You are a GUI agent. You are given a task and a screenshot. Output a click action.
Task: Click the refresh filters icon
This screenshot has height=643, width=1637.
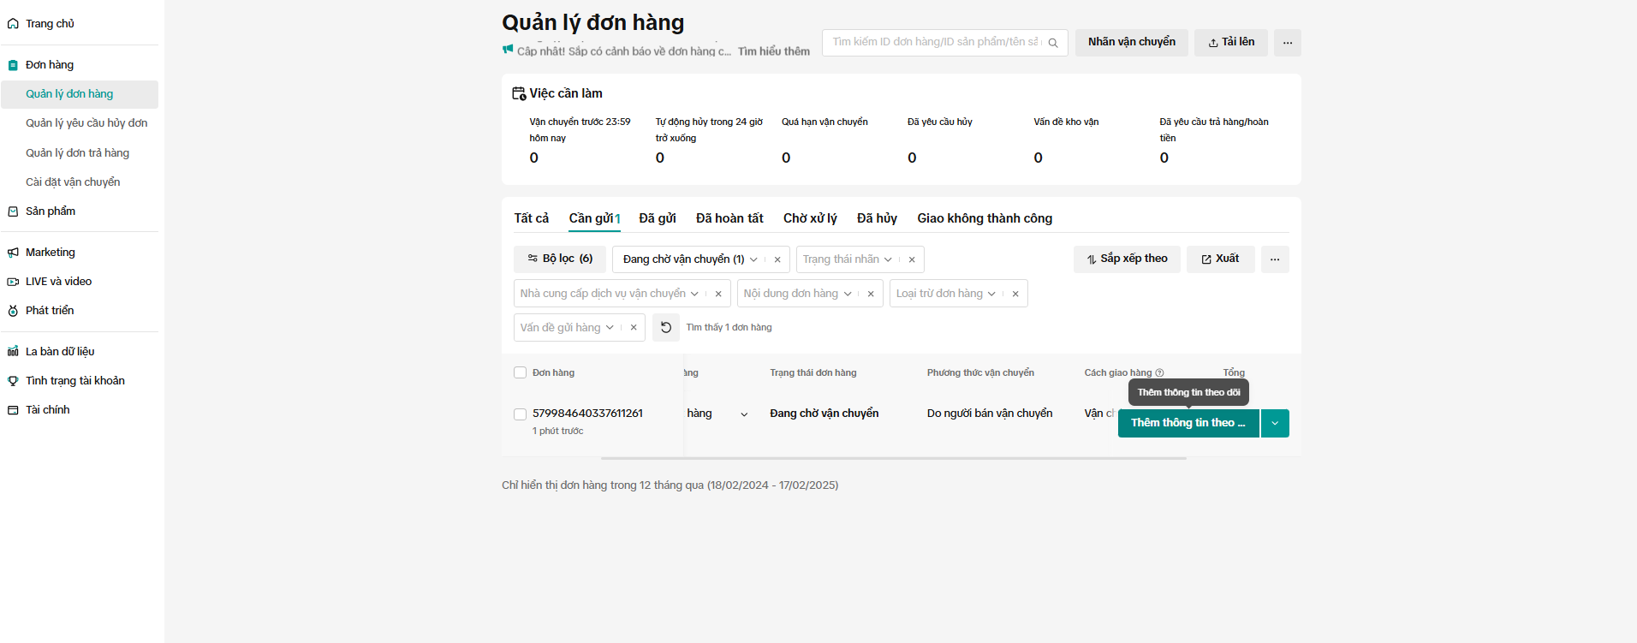pos(666,328)
